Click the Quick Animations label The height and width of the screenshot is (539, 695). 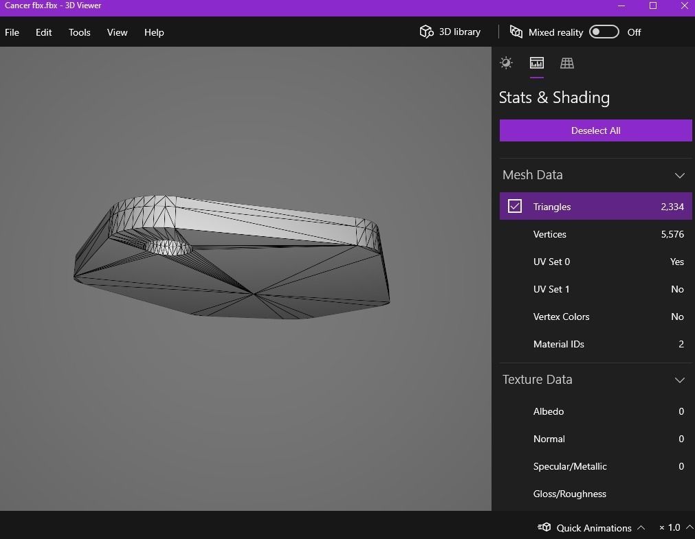click(x=594, y=528)
